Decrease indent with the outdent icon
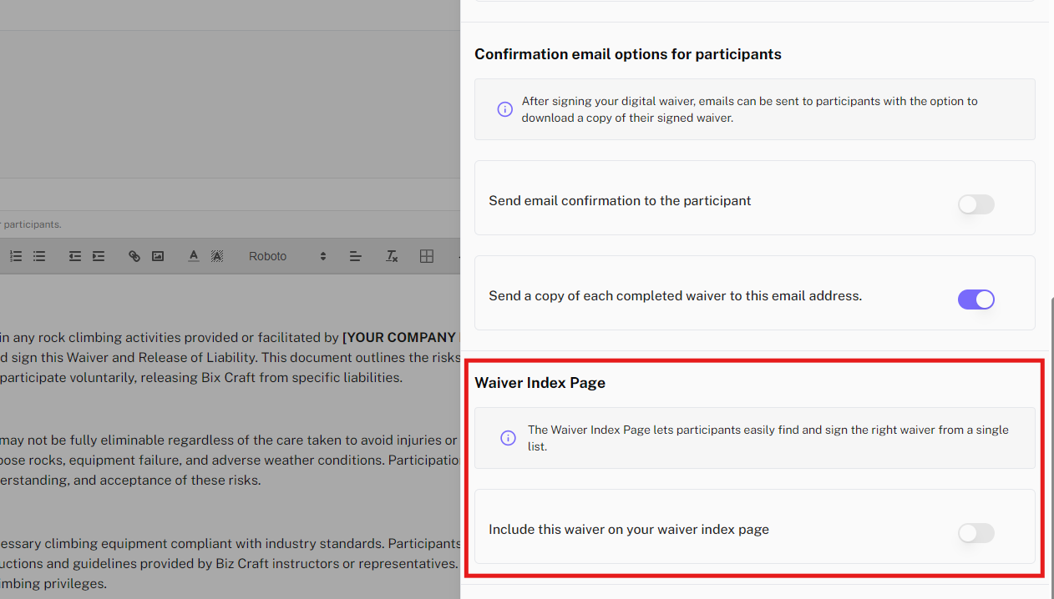Image resolution: width=1054 pixels, height=599 pixels. (75, 256)
